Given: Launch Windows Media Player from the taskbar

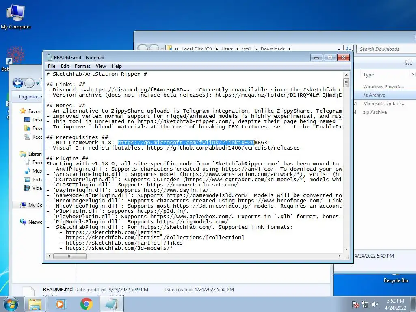Looking at the screenshot, I should pyautogui.click(x=61, y=304).
